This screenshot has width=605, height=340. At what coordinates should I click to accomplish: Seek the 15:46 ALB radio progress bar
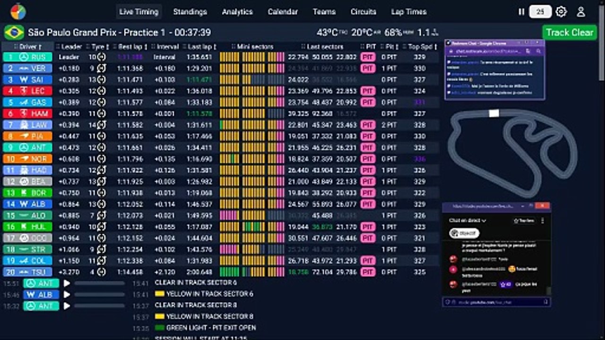pos(100,295)
